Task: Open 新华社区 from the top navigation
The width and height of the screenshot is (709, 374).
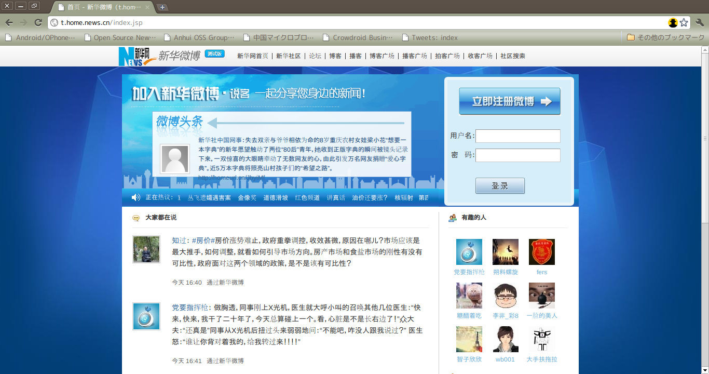Action: [x=289, y=56]
